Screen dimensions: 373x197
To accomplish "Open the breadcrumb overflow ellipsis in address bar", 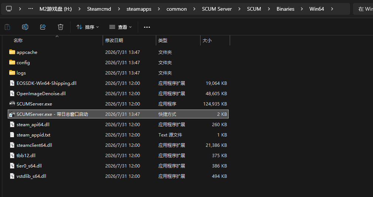I will click(x=31, y=9).
